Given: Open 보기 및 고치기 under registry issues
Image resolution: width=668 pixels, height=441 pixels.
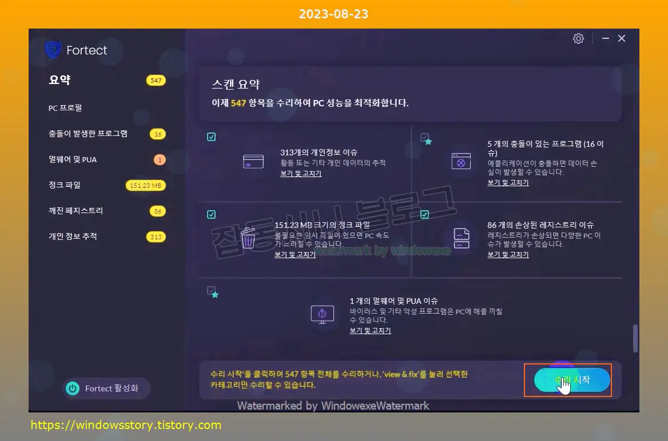Looking at the screenshot, I should tap(508, 255).
